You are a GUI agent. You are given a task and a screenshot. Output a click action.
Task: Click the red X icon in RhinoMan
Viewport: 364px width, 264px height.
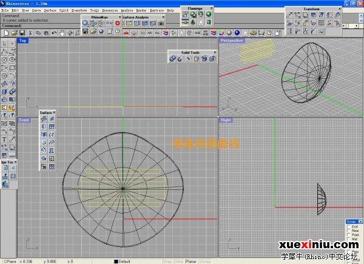118,23
